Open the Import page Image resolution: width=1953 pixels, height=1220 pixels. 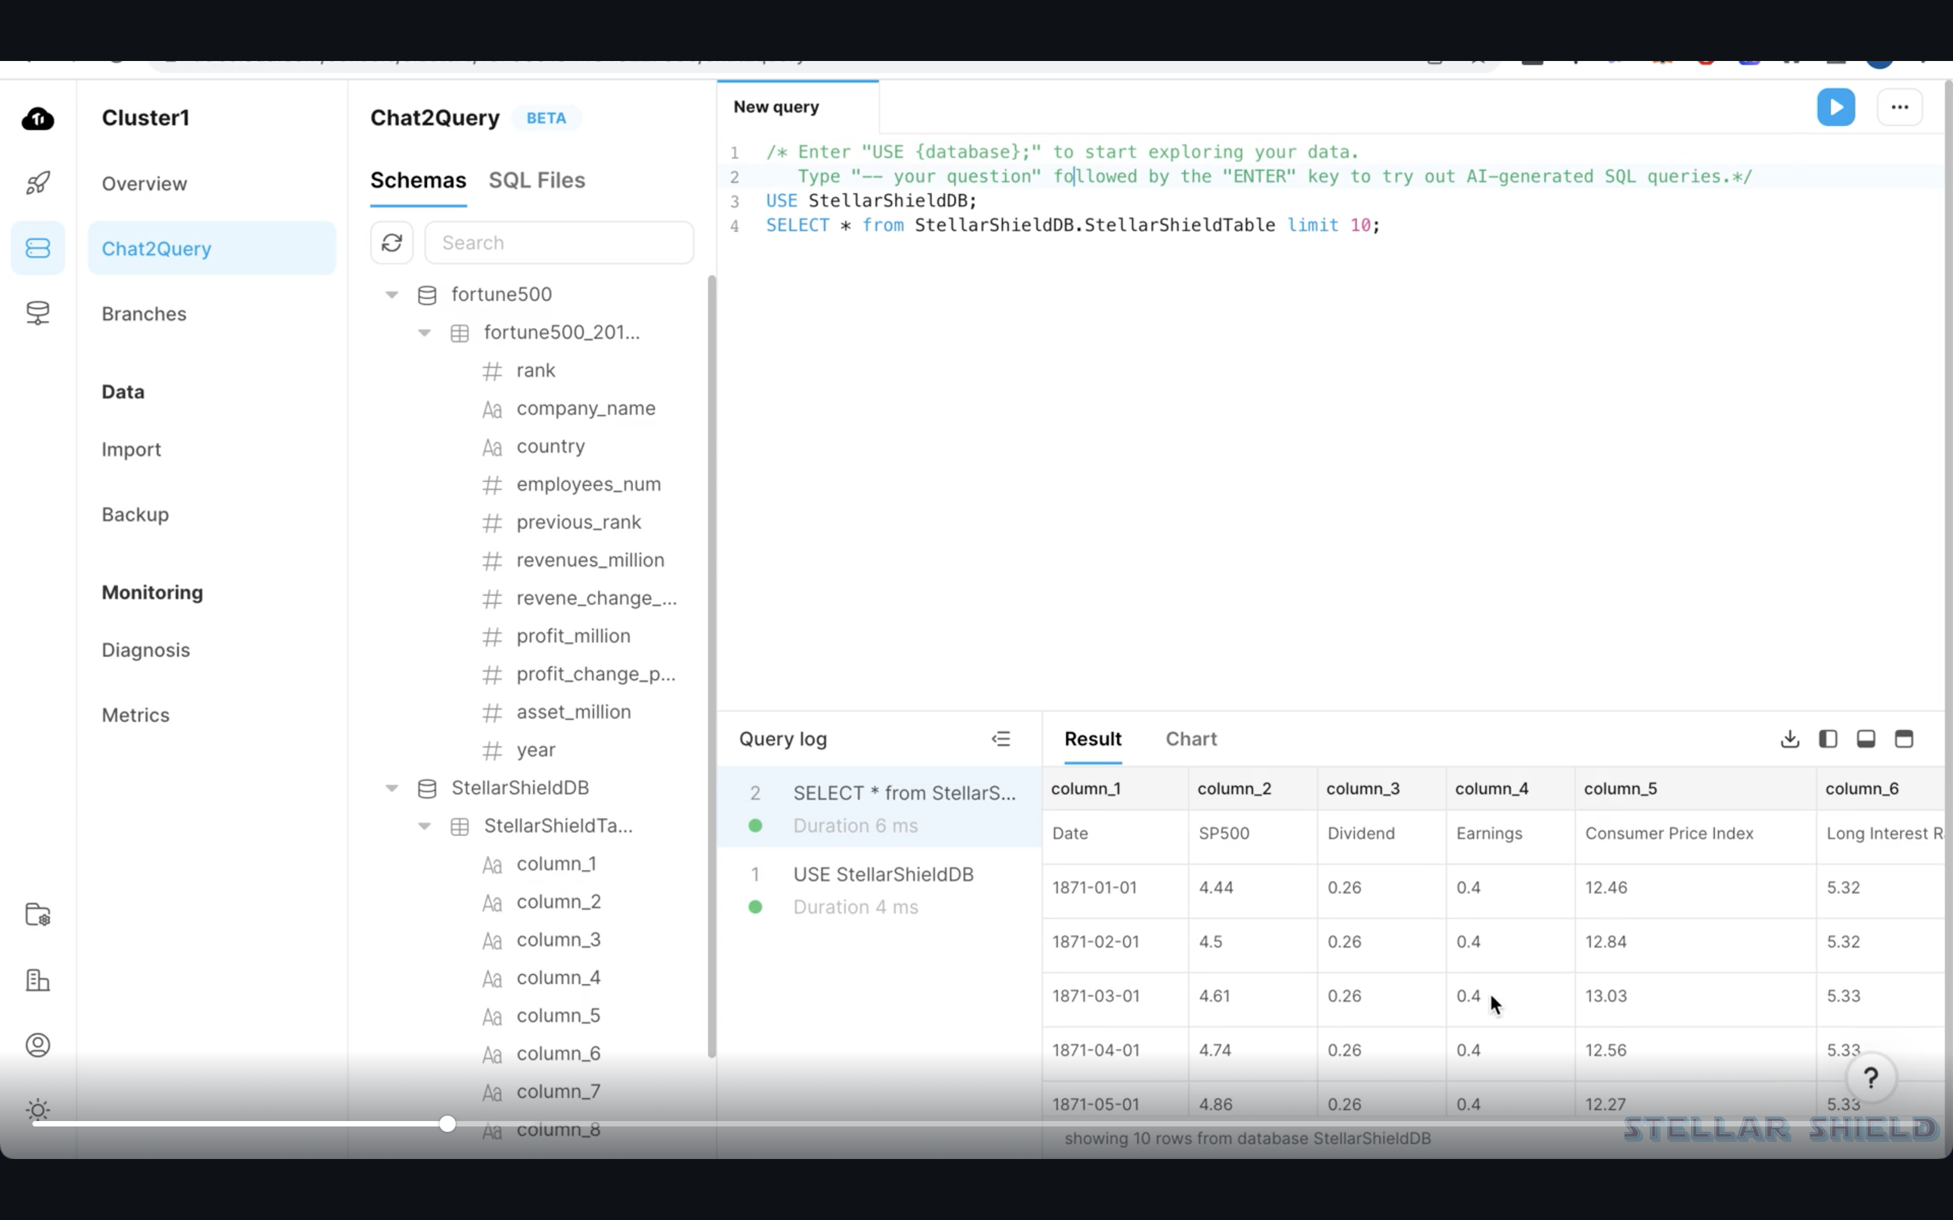pyautogui.click(x=131, y=449)
